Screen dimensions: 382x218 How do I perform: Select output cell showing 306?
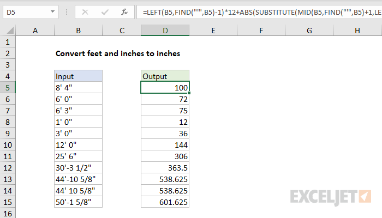(165, 156)
